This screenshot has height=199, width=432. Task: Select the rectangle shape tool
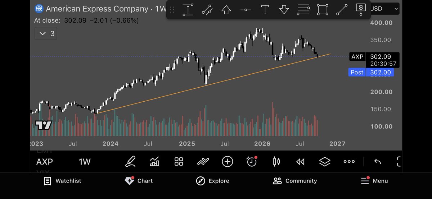323,10
